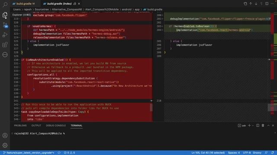
Task: Click line number 204 in right diff
Action: [x=159, y=30]
